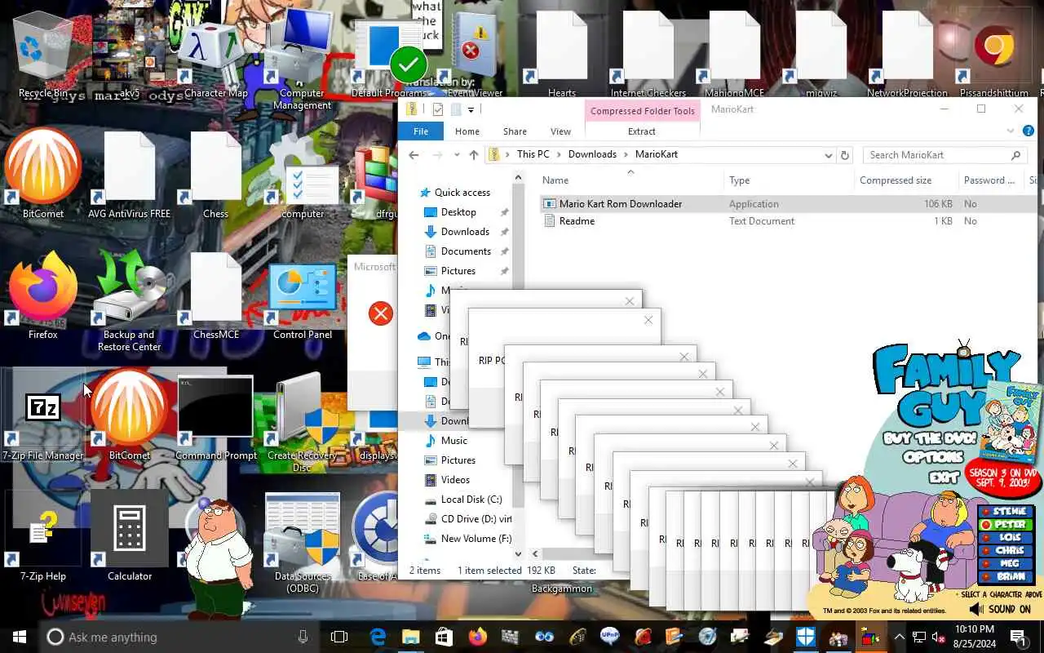Viewport: 1044px width, 653px height.
Task: Open the ChessMCE desktop shortcut
Action: tap(215, 294)
